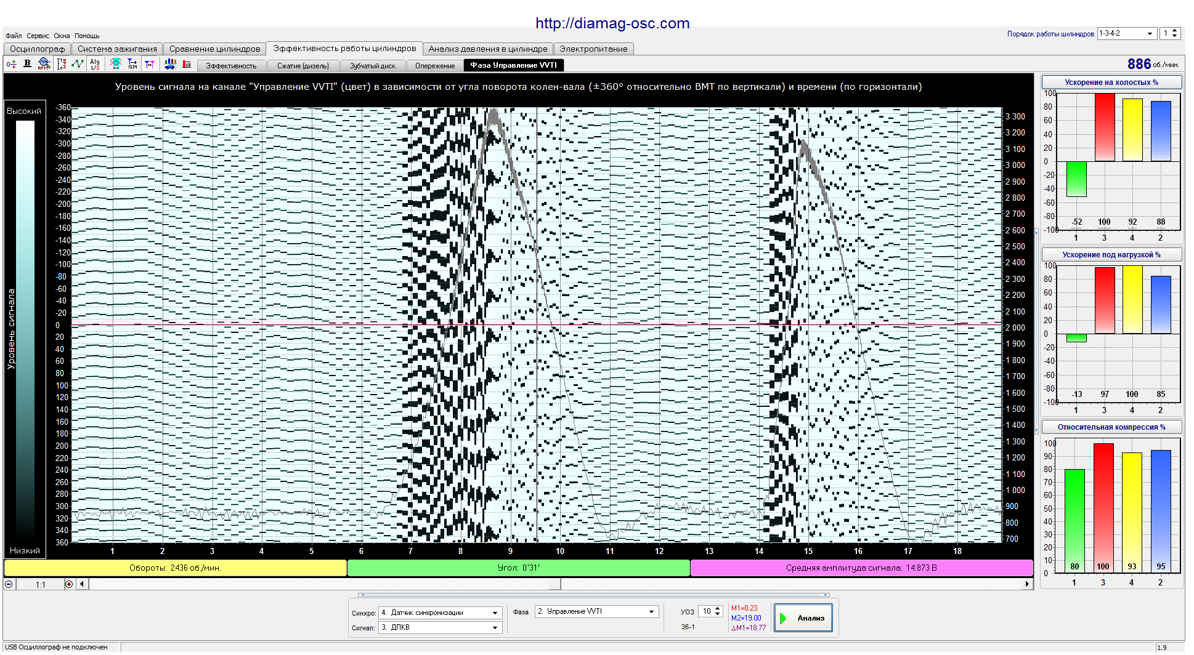Switch to the Осциллограф tab
The width and height of the screenshot is (1194, 655).
pos(37,49)
